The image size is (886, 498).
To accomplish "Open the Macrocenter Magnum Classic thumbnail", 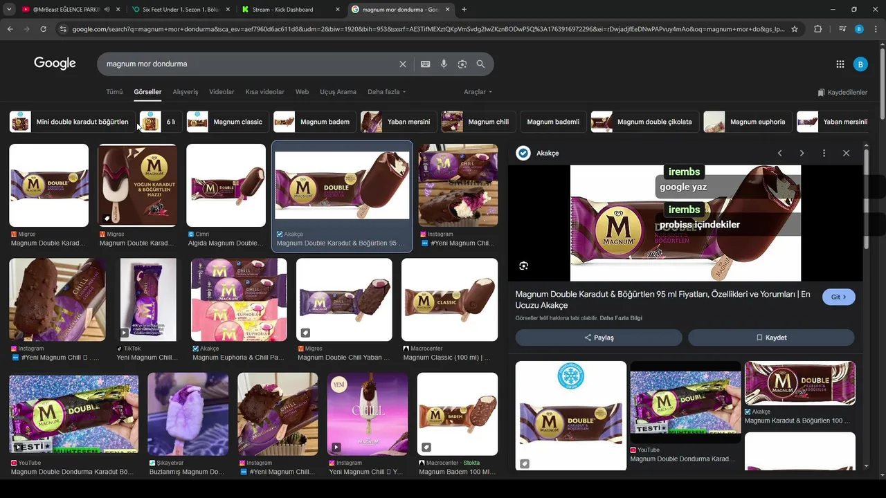I will point(449,299).
